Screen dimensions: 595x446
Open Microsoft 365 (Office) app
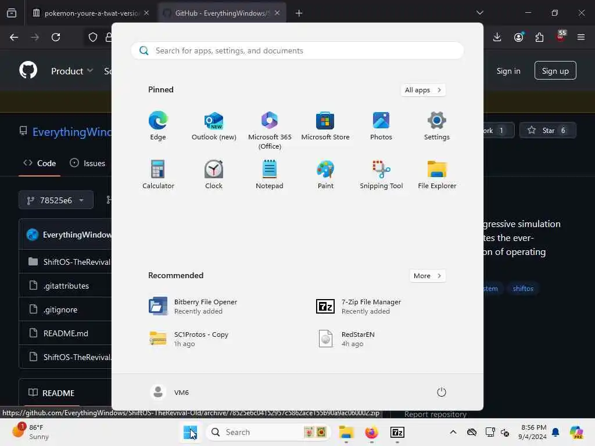[x=270, y=131]
